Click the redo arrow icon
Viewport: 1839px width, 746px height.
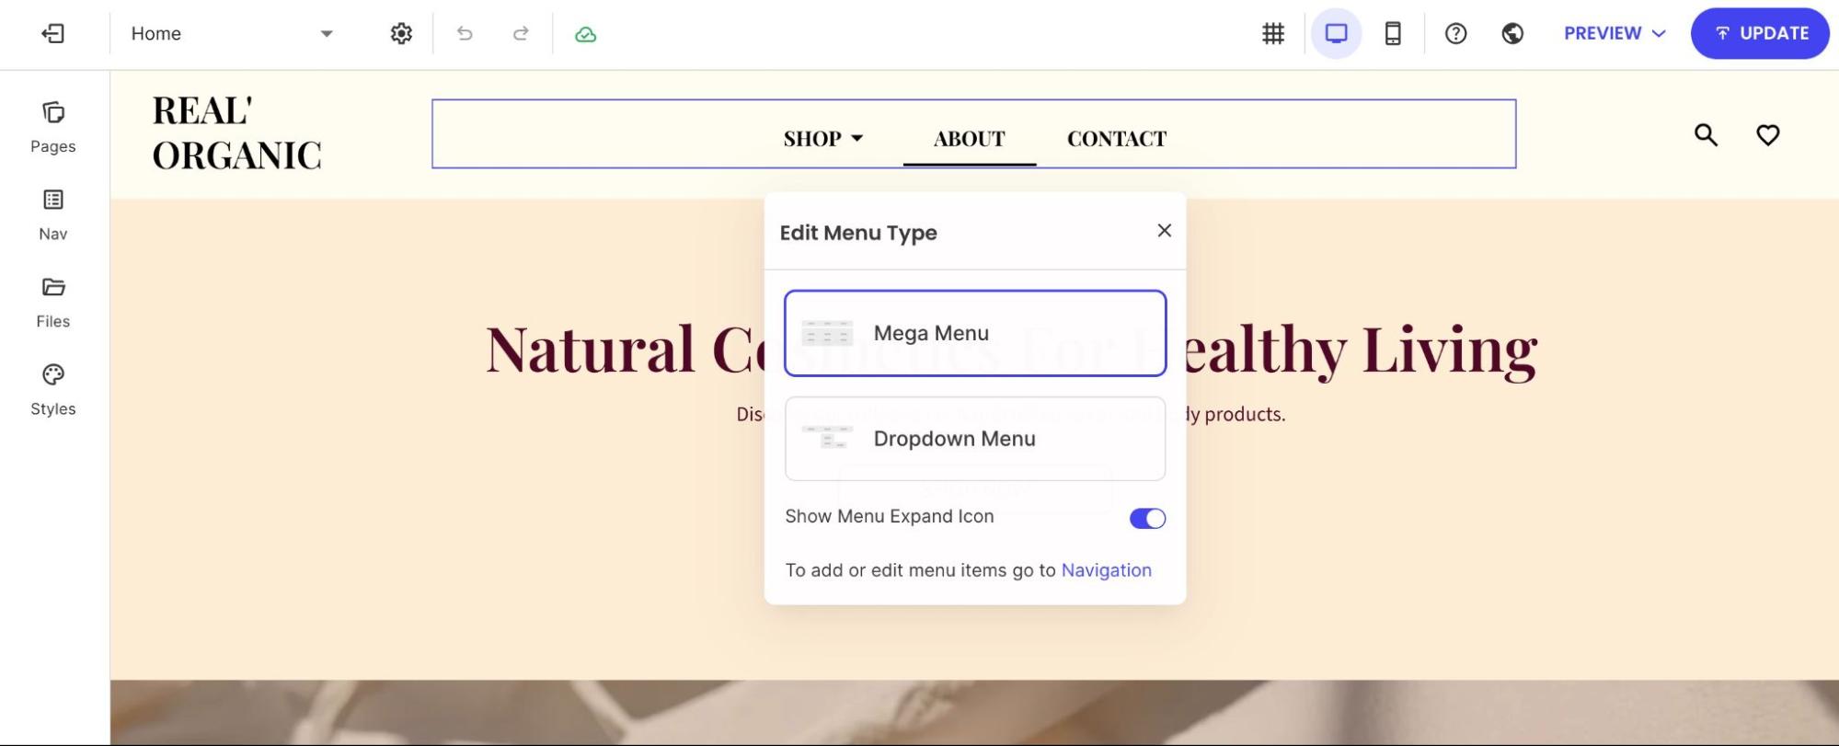(x=521, y=34)
